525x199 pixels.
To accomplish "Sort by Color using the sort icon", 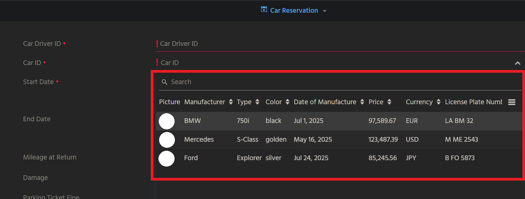I will (x=287, y=102).
